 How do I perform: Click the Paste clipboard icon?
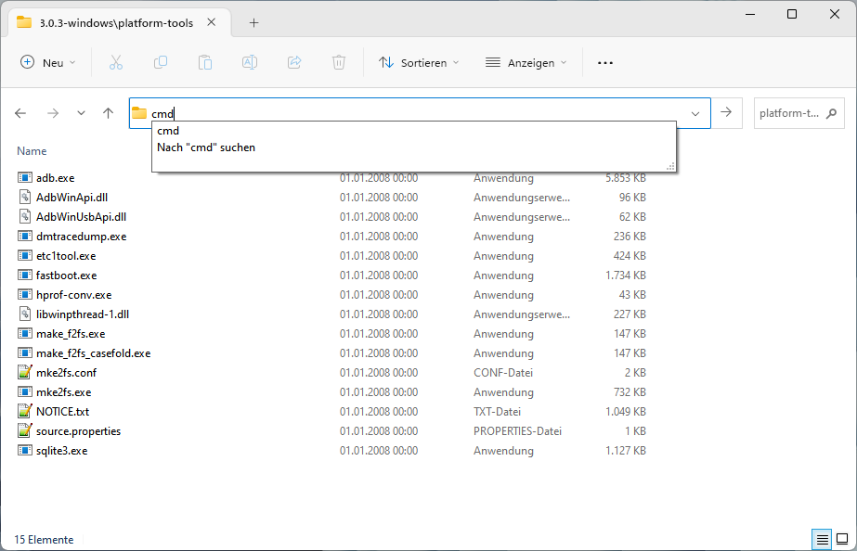205,62
